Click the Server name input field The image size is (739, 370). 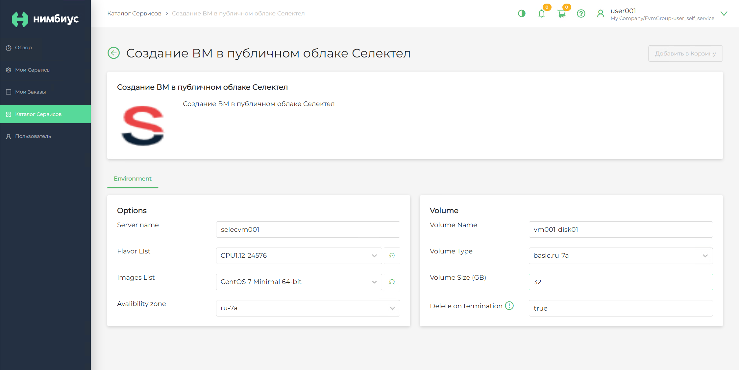tap(308, 229)
